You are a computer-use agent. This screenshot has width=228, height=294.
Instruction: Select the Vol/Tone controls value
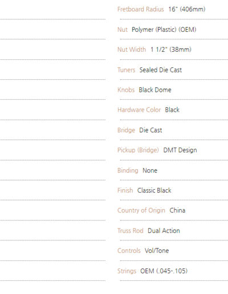(157, 251)
